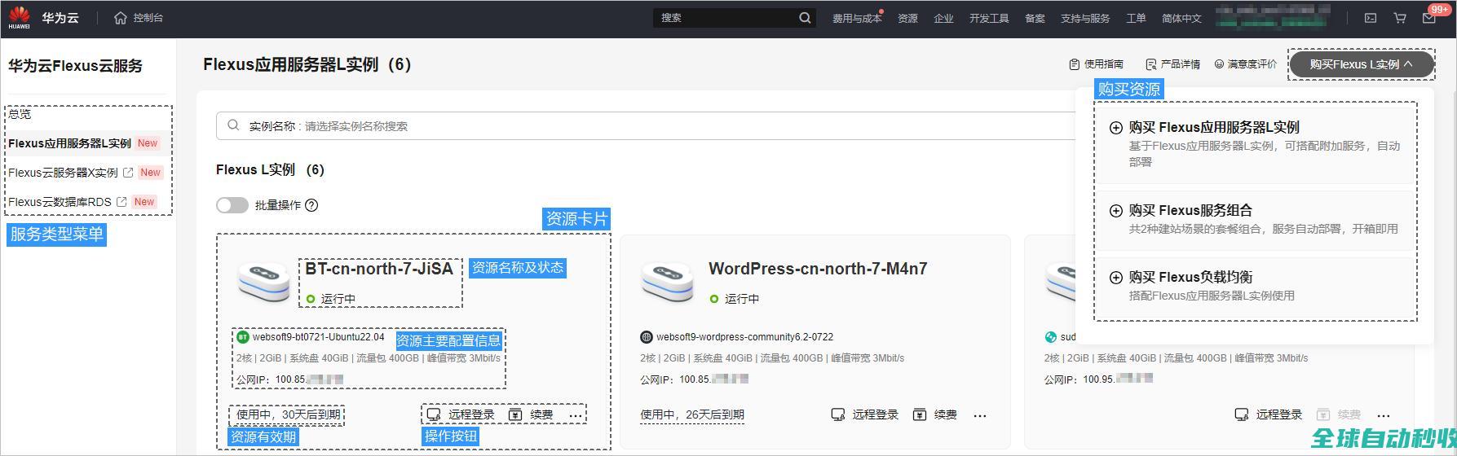
Task: Click the search magnifier in top bar
Action: pos(805,18)
